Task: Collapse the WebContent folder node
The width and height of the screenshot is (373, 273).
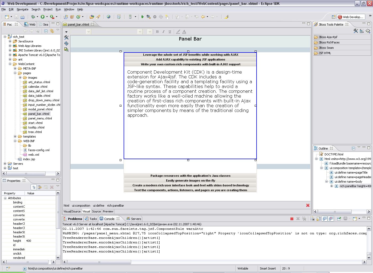Action: coord(10,64)
